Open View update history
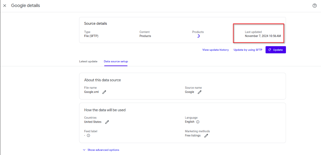321x155 pixels. point(216,50)
